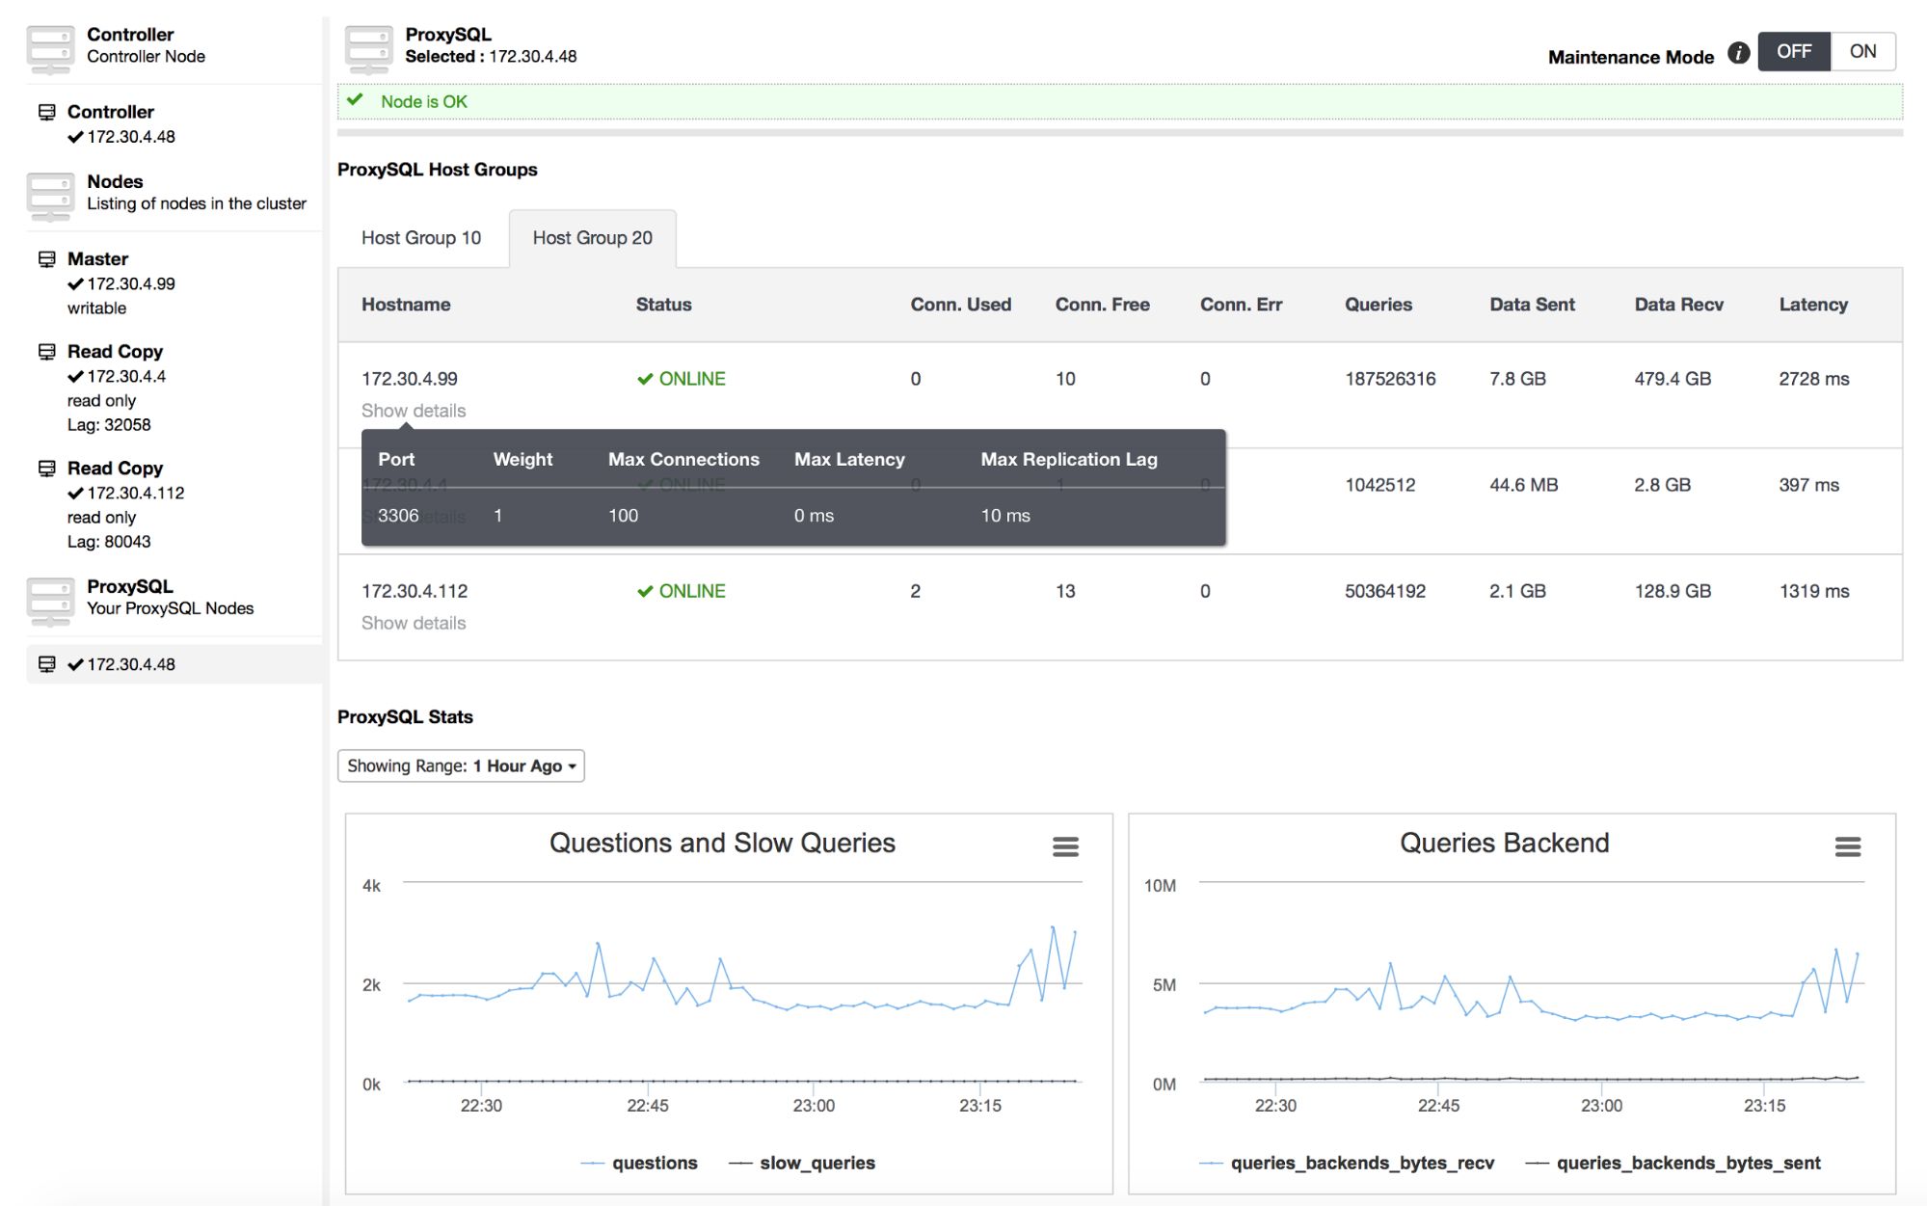
Task: Click the Master node icon in sidebar
Action: pyautogui.click(x=46, y=258)
